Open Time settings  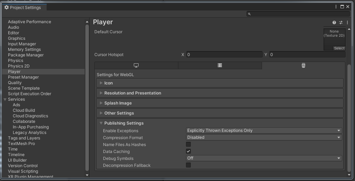[13, 149]
